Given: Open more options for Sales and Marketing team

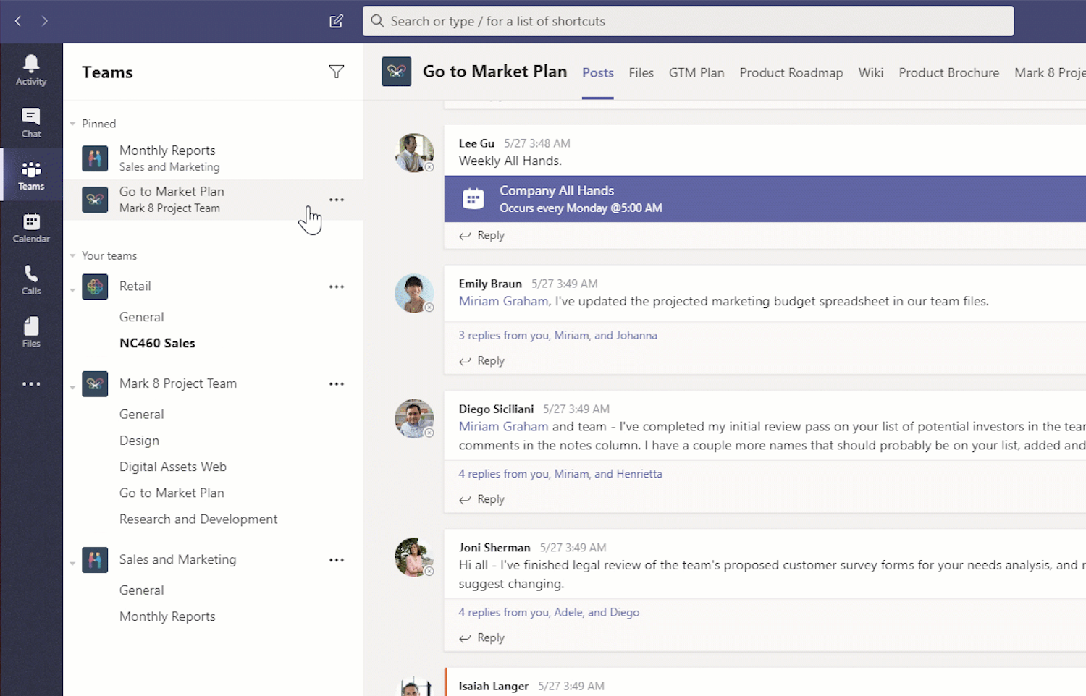Looking at the screenshot, I should 337,560.
